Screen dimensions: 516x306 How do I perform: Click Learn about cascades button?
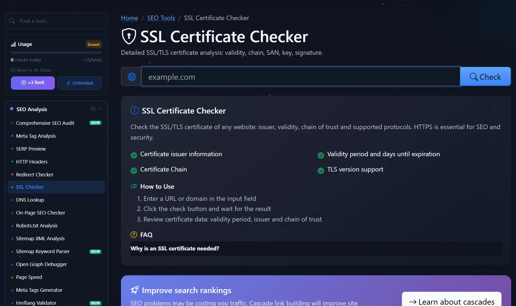(451, 300)
